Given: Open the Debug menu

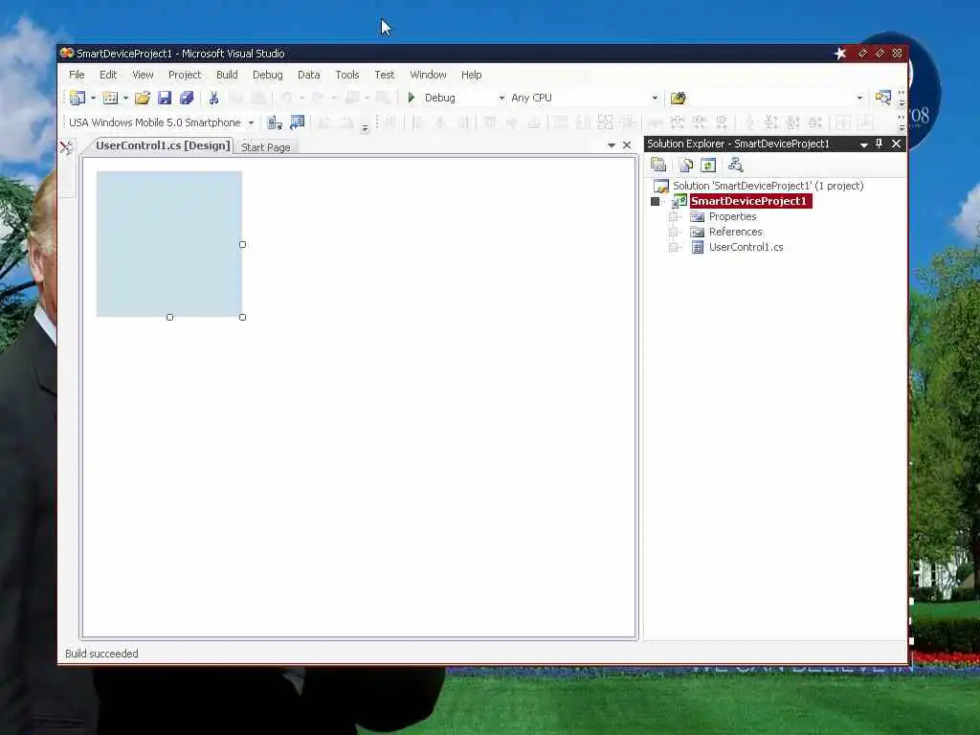Looking at the screenshot, I should (x=268, y=75).
